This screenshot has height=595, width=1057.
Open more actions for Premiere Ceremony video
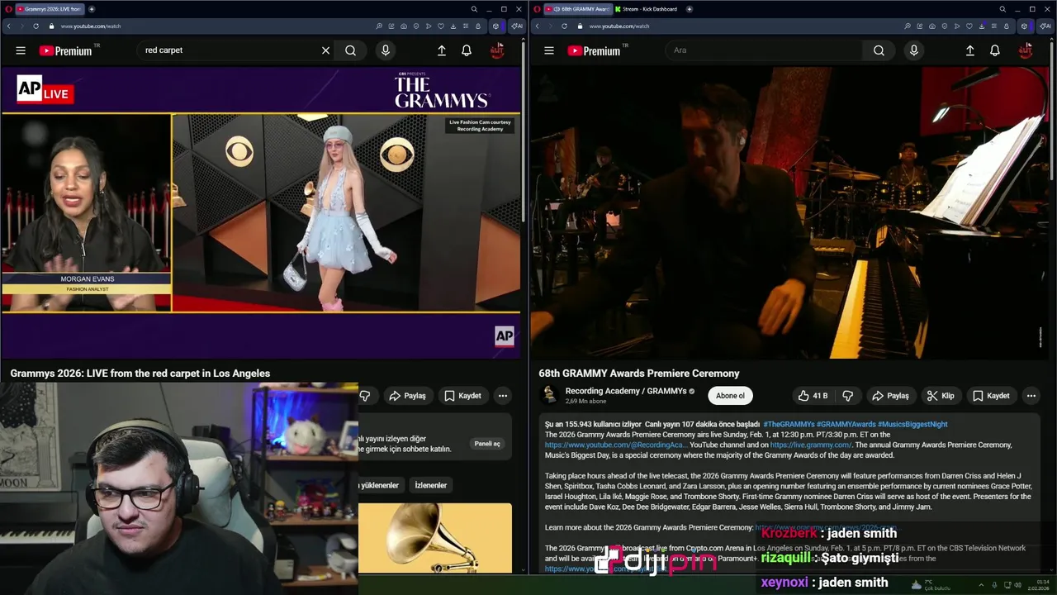click(x=1031, y=396)
